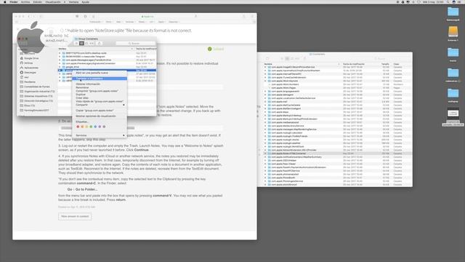Switch Group Containers window to column view
This screenshot has height=262, width=465.
(x=86, y=44)
